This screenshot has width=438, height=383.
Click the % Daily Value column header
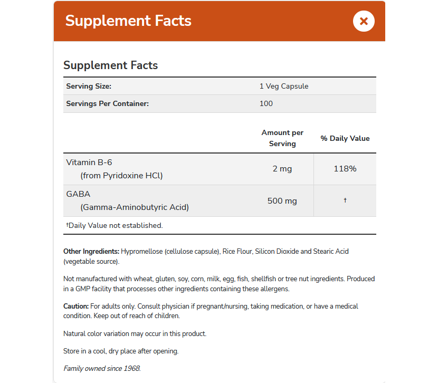tap(345, 138)
